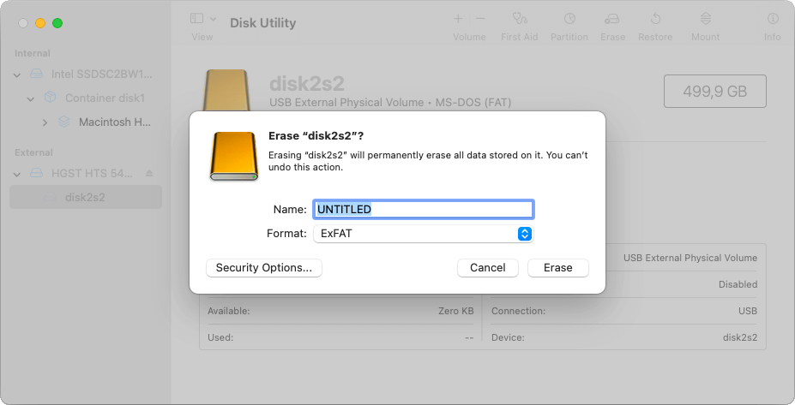Click the Mount toolbar icon
The width and height of the screenshot is (795, 405).
(x=705, y=18)
